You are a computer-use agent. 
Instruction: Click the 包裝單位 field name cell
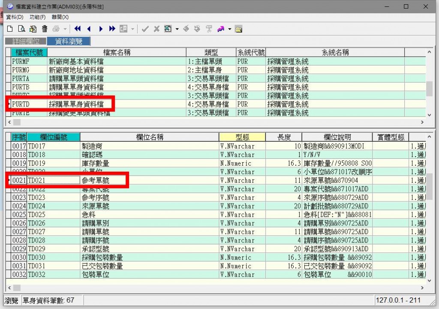(x=150, y=275)
